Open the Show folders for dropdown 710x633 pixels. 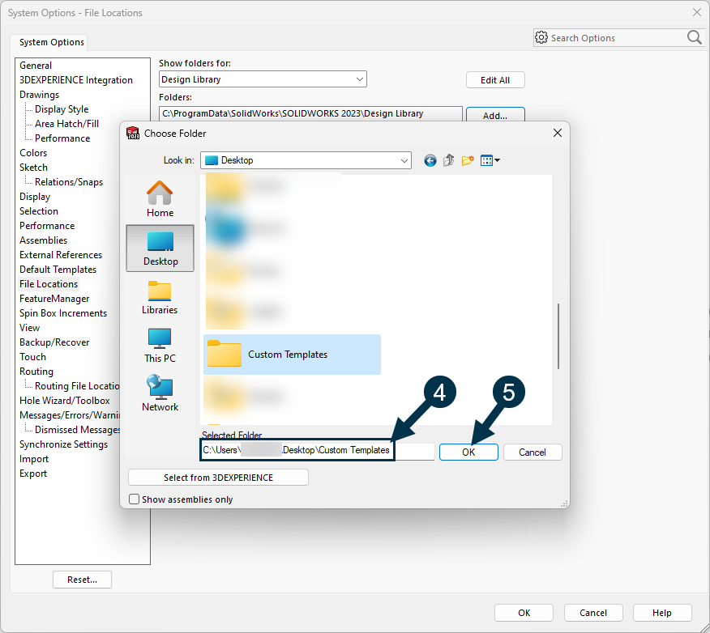[x=263, y=79]
